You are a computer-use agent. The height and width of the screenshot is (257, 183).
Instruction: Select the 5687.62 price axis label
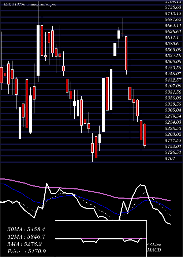[x=173, y=19]
